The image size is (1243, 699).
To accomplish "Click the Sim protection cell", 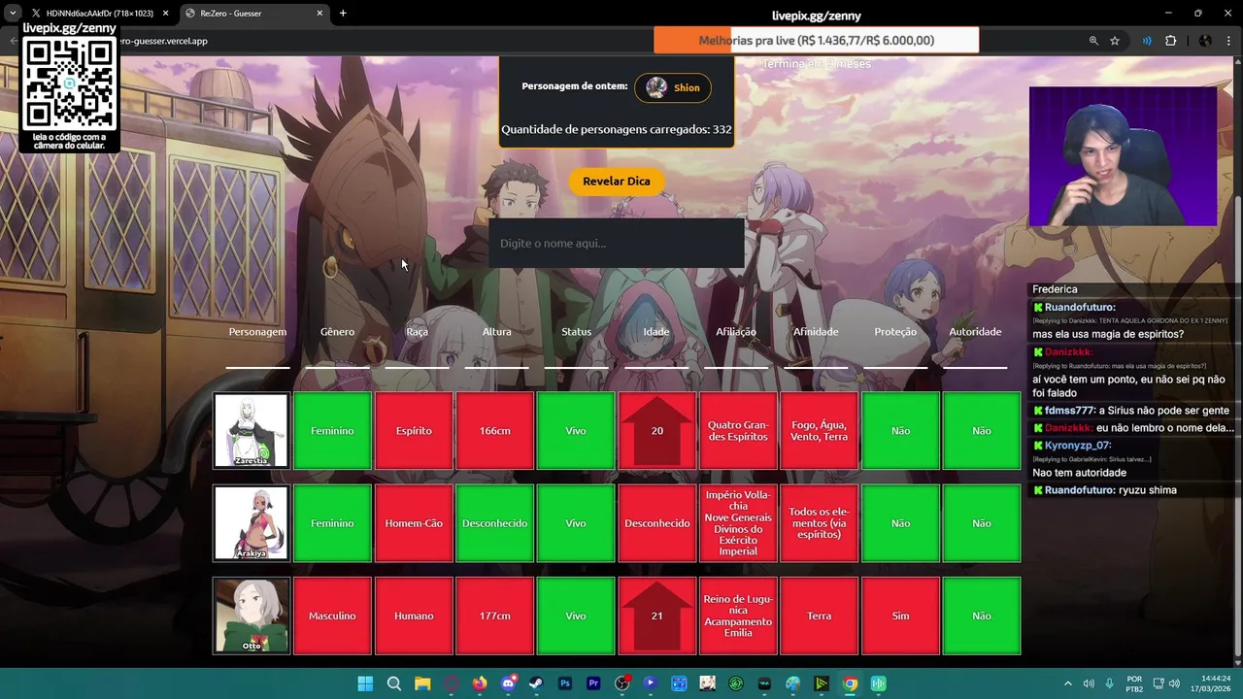I will (x=900, y=616).
